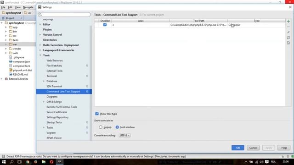Uncheck the Enabled checkbox for Composer

(105, 25)
